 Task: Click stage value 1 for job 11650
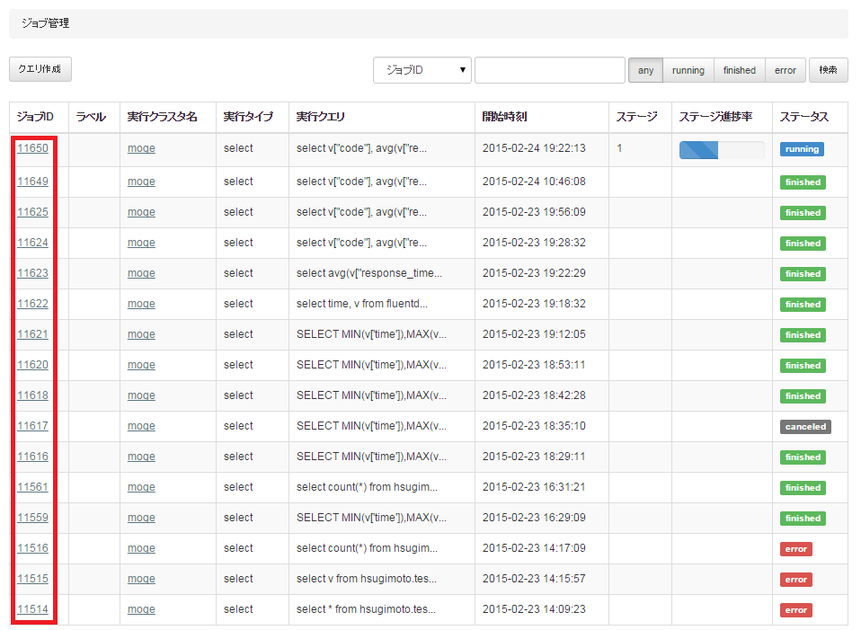[x=619, y=148]
